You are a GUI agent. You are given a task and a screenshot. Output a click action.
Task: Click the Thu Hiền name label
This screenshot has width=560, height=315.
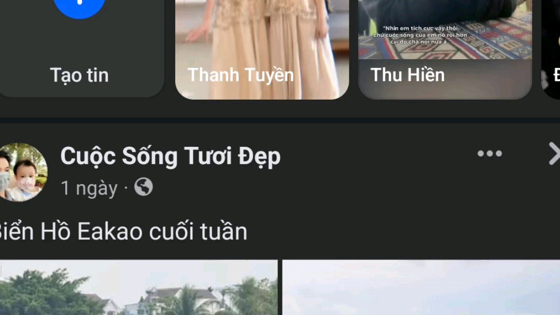pos(408,75)
